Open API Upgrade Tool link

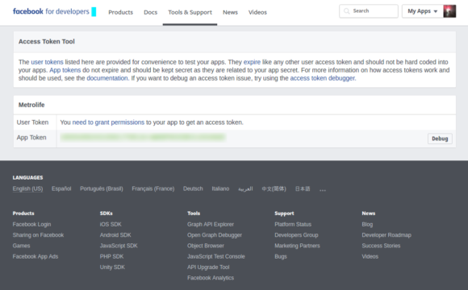(208, 267)
